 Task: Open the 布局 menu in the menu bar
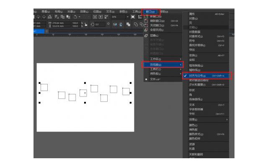59,12
